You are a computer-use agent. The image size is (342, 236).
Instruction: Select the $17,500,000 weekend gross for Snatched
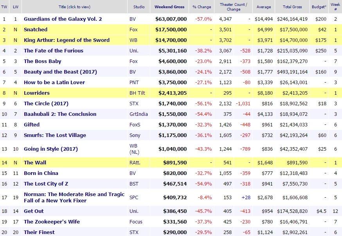point(171,29)
